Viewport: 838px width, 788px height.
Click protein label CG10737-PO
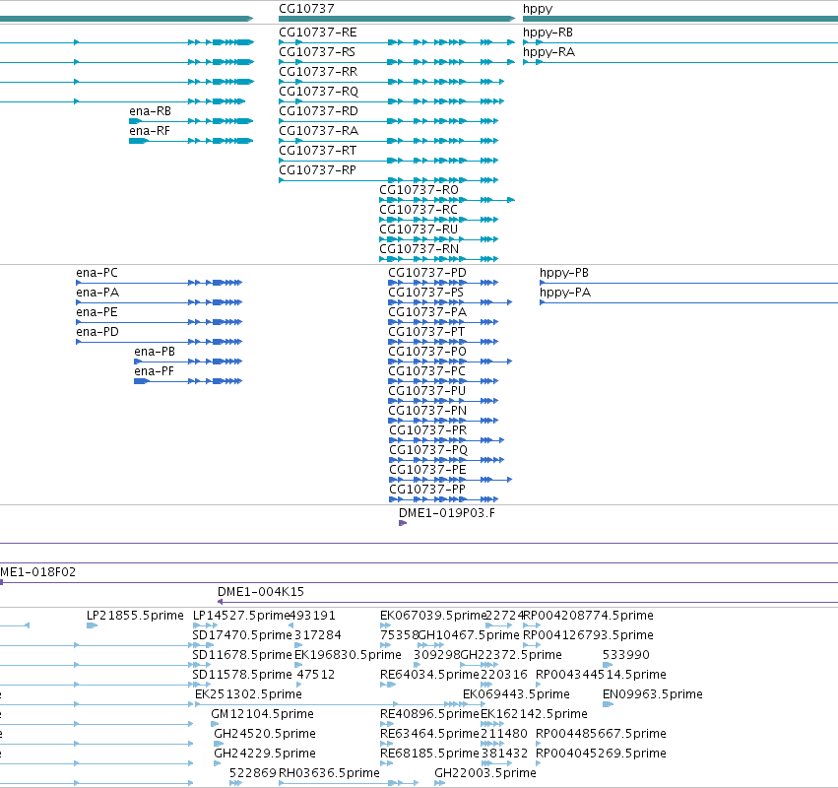[x=427, y=352]
